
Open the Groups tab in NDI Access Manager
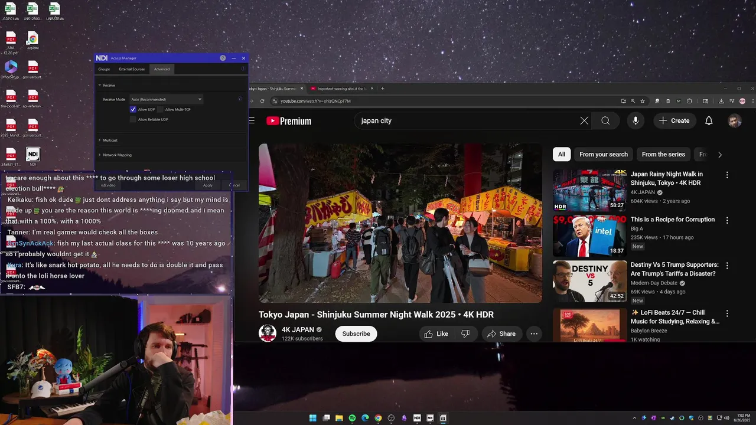tap(104, 69)
